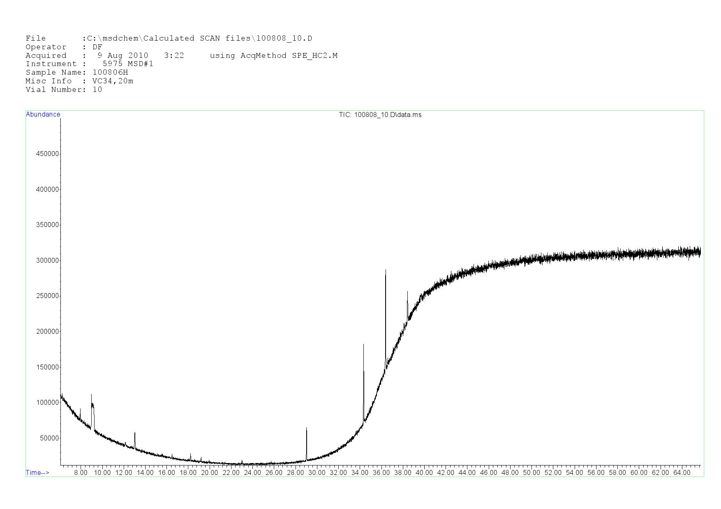The width and height of the screenshot is (721, 509).
Task: Click the TIC: 100808_10.D\data.ms chart title
Action: [380, 115]
